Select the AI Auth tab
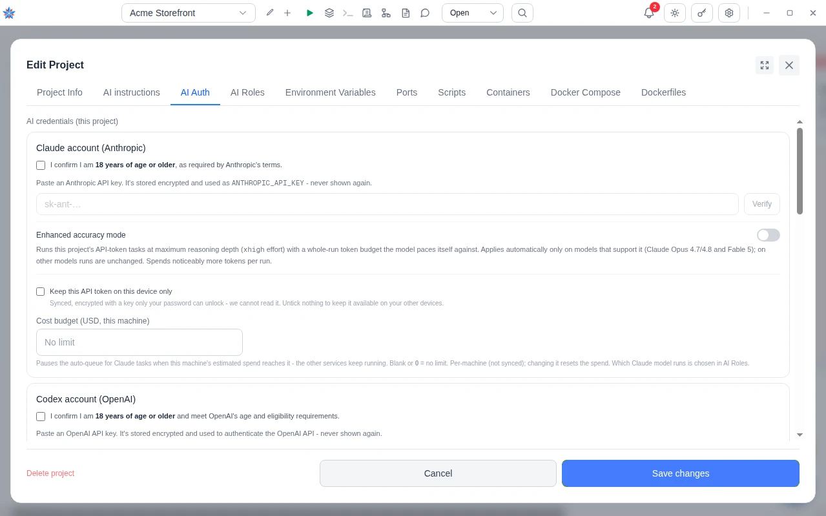Viewport: 826px width, 516px height. click(195, 92)
